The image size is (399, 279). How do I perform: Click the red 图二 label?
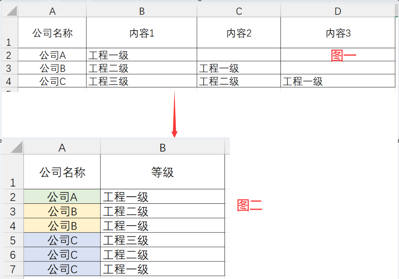[x=249, y=205]
